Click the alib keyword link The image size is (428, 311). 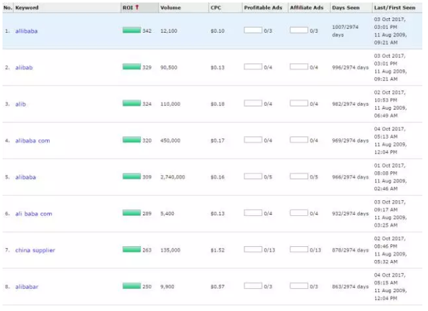(20, 104)
